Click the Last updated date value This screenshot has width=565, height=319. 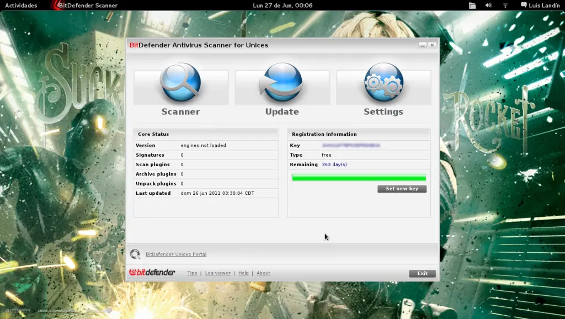click(x=217, y=193)
